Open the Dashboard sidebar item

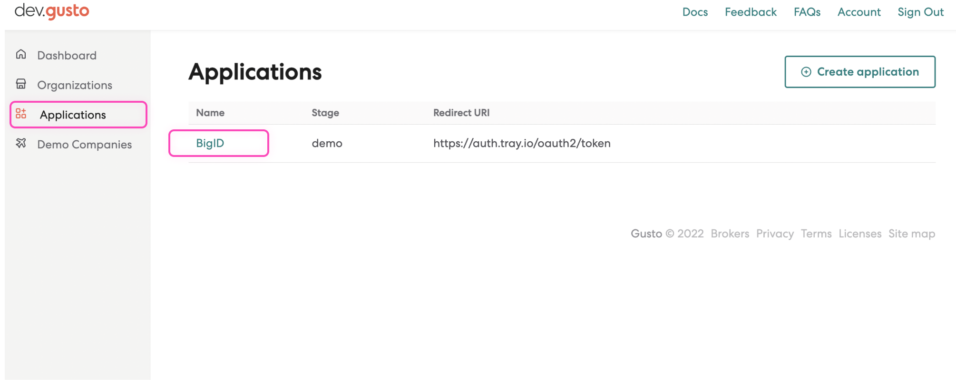[67, 56]
